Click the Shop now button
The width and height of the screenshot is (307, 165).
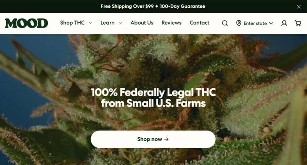(153, 139)
